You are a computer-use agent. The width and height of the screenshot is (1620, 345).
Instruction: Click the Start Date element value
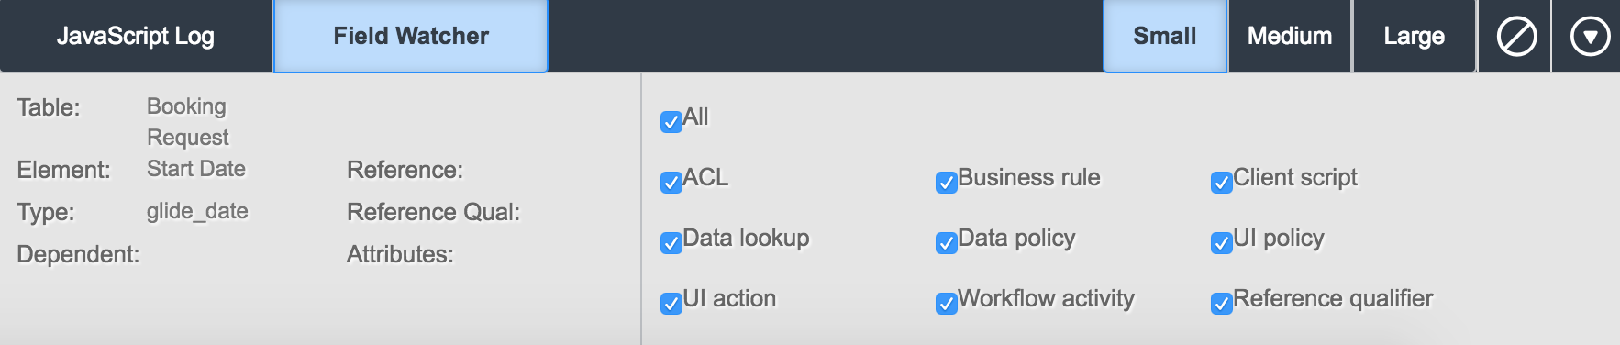pyautogui.click(x=196, y=169)
